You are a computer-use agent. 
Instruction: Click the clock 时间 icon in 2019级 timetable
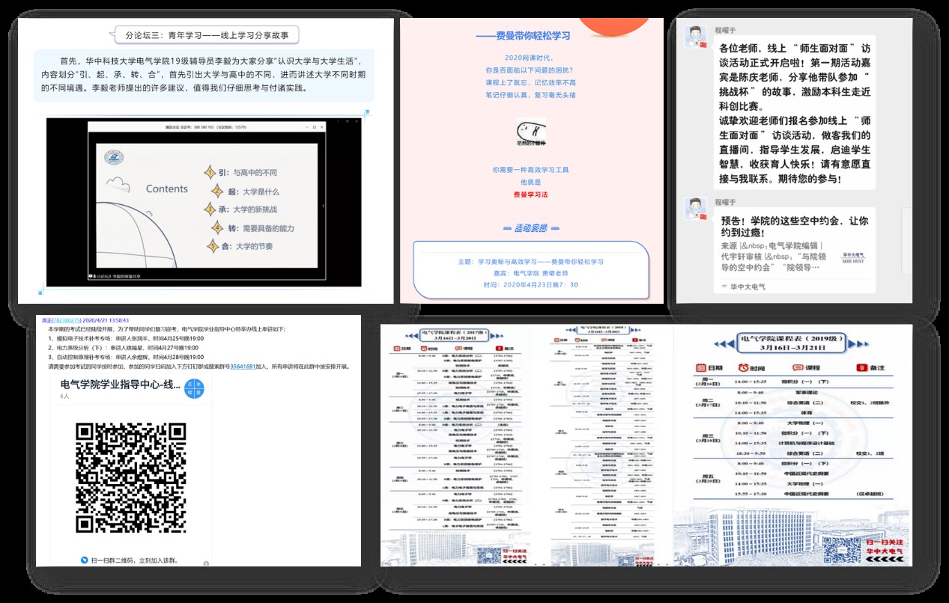[x=744, y=367]
